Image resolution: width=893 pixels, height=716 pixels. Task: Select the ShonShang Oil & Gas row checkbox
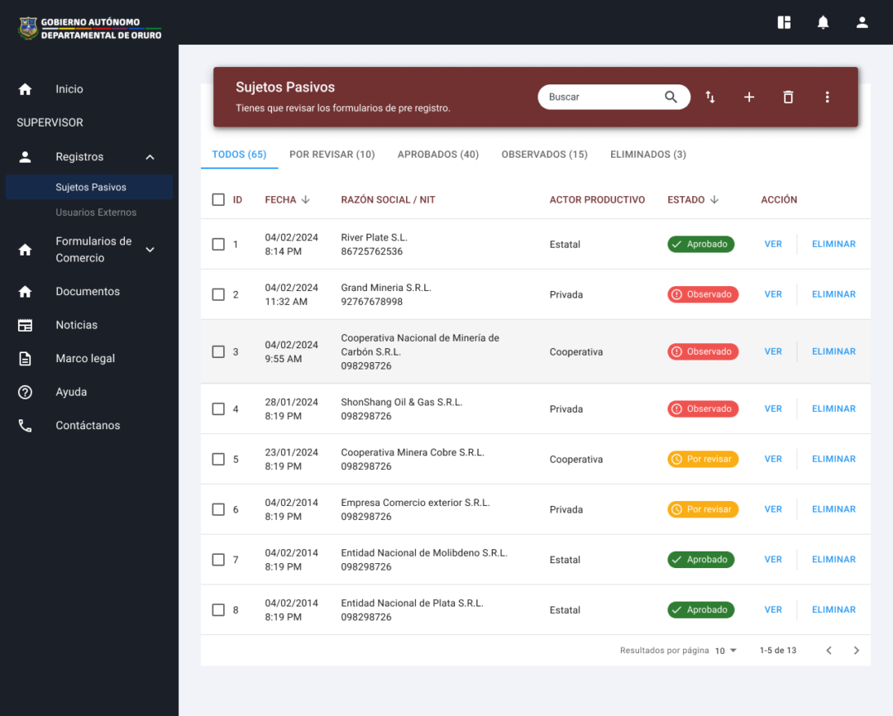point(218,409)
